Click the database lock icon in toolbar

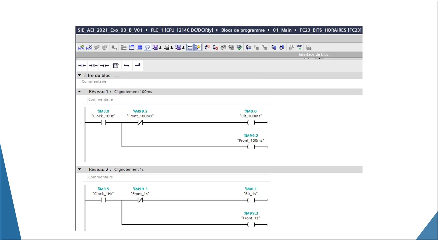tap(309, 47)
